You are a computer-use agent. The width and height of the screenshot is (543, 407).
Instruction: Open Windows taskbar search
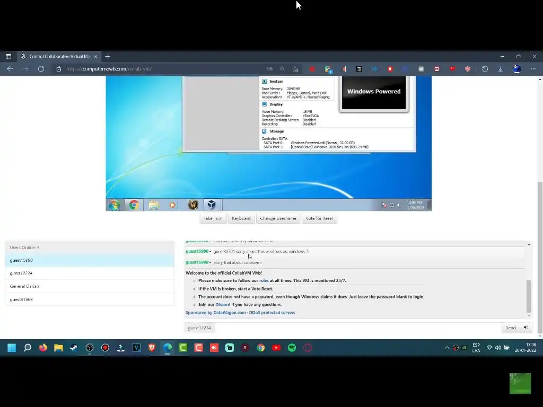[28, 348]
